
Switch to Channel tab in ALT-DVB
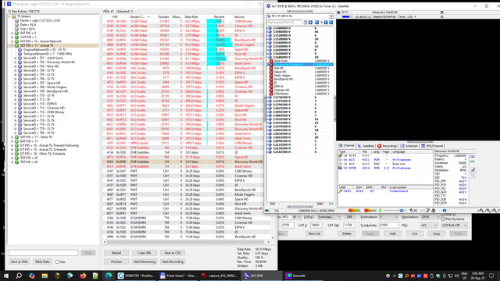pos(346,146)
